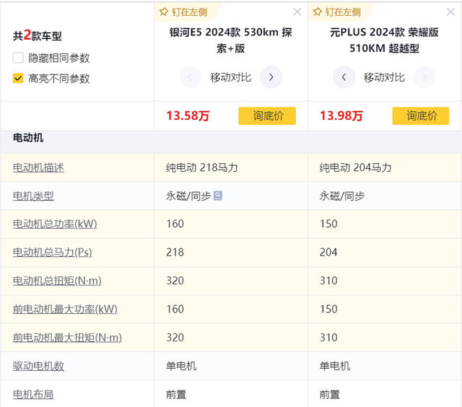Open the 电动机描述 parameter link
The height and width of the screenshot is (407, 462).
click(x=38, y=167)
